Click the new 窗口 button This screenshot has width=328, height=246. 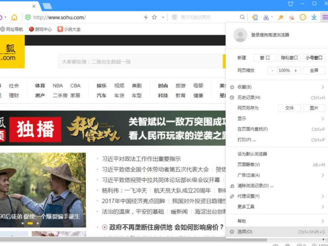[265, 58]
